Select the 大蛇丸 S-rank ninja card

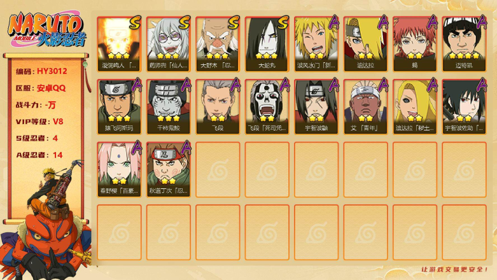pos(267,44)
